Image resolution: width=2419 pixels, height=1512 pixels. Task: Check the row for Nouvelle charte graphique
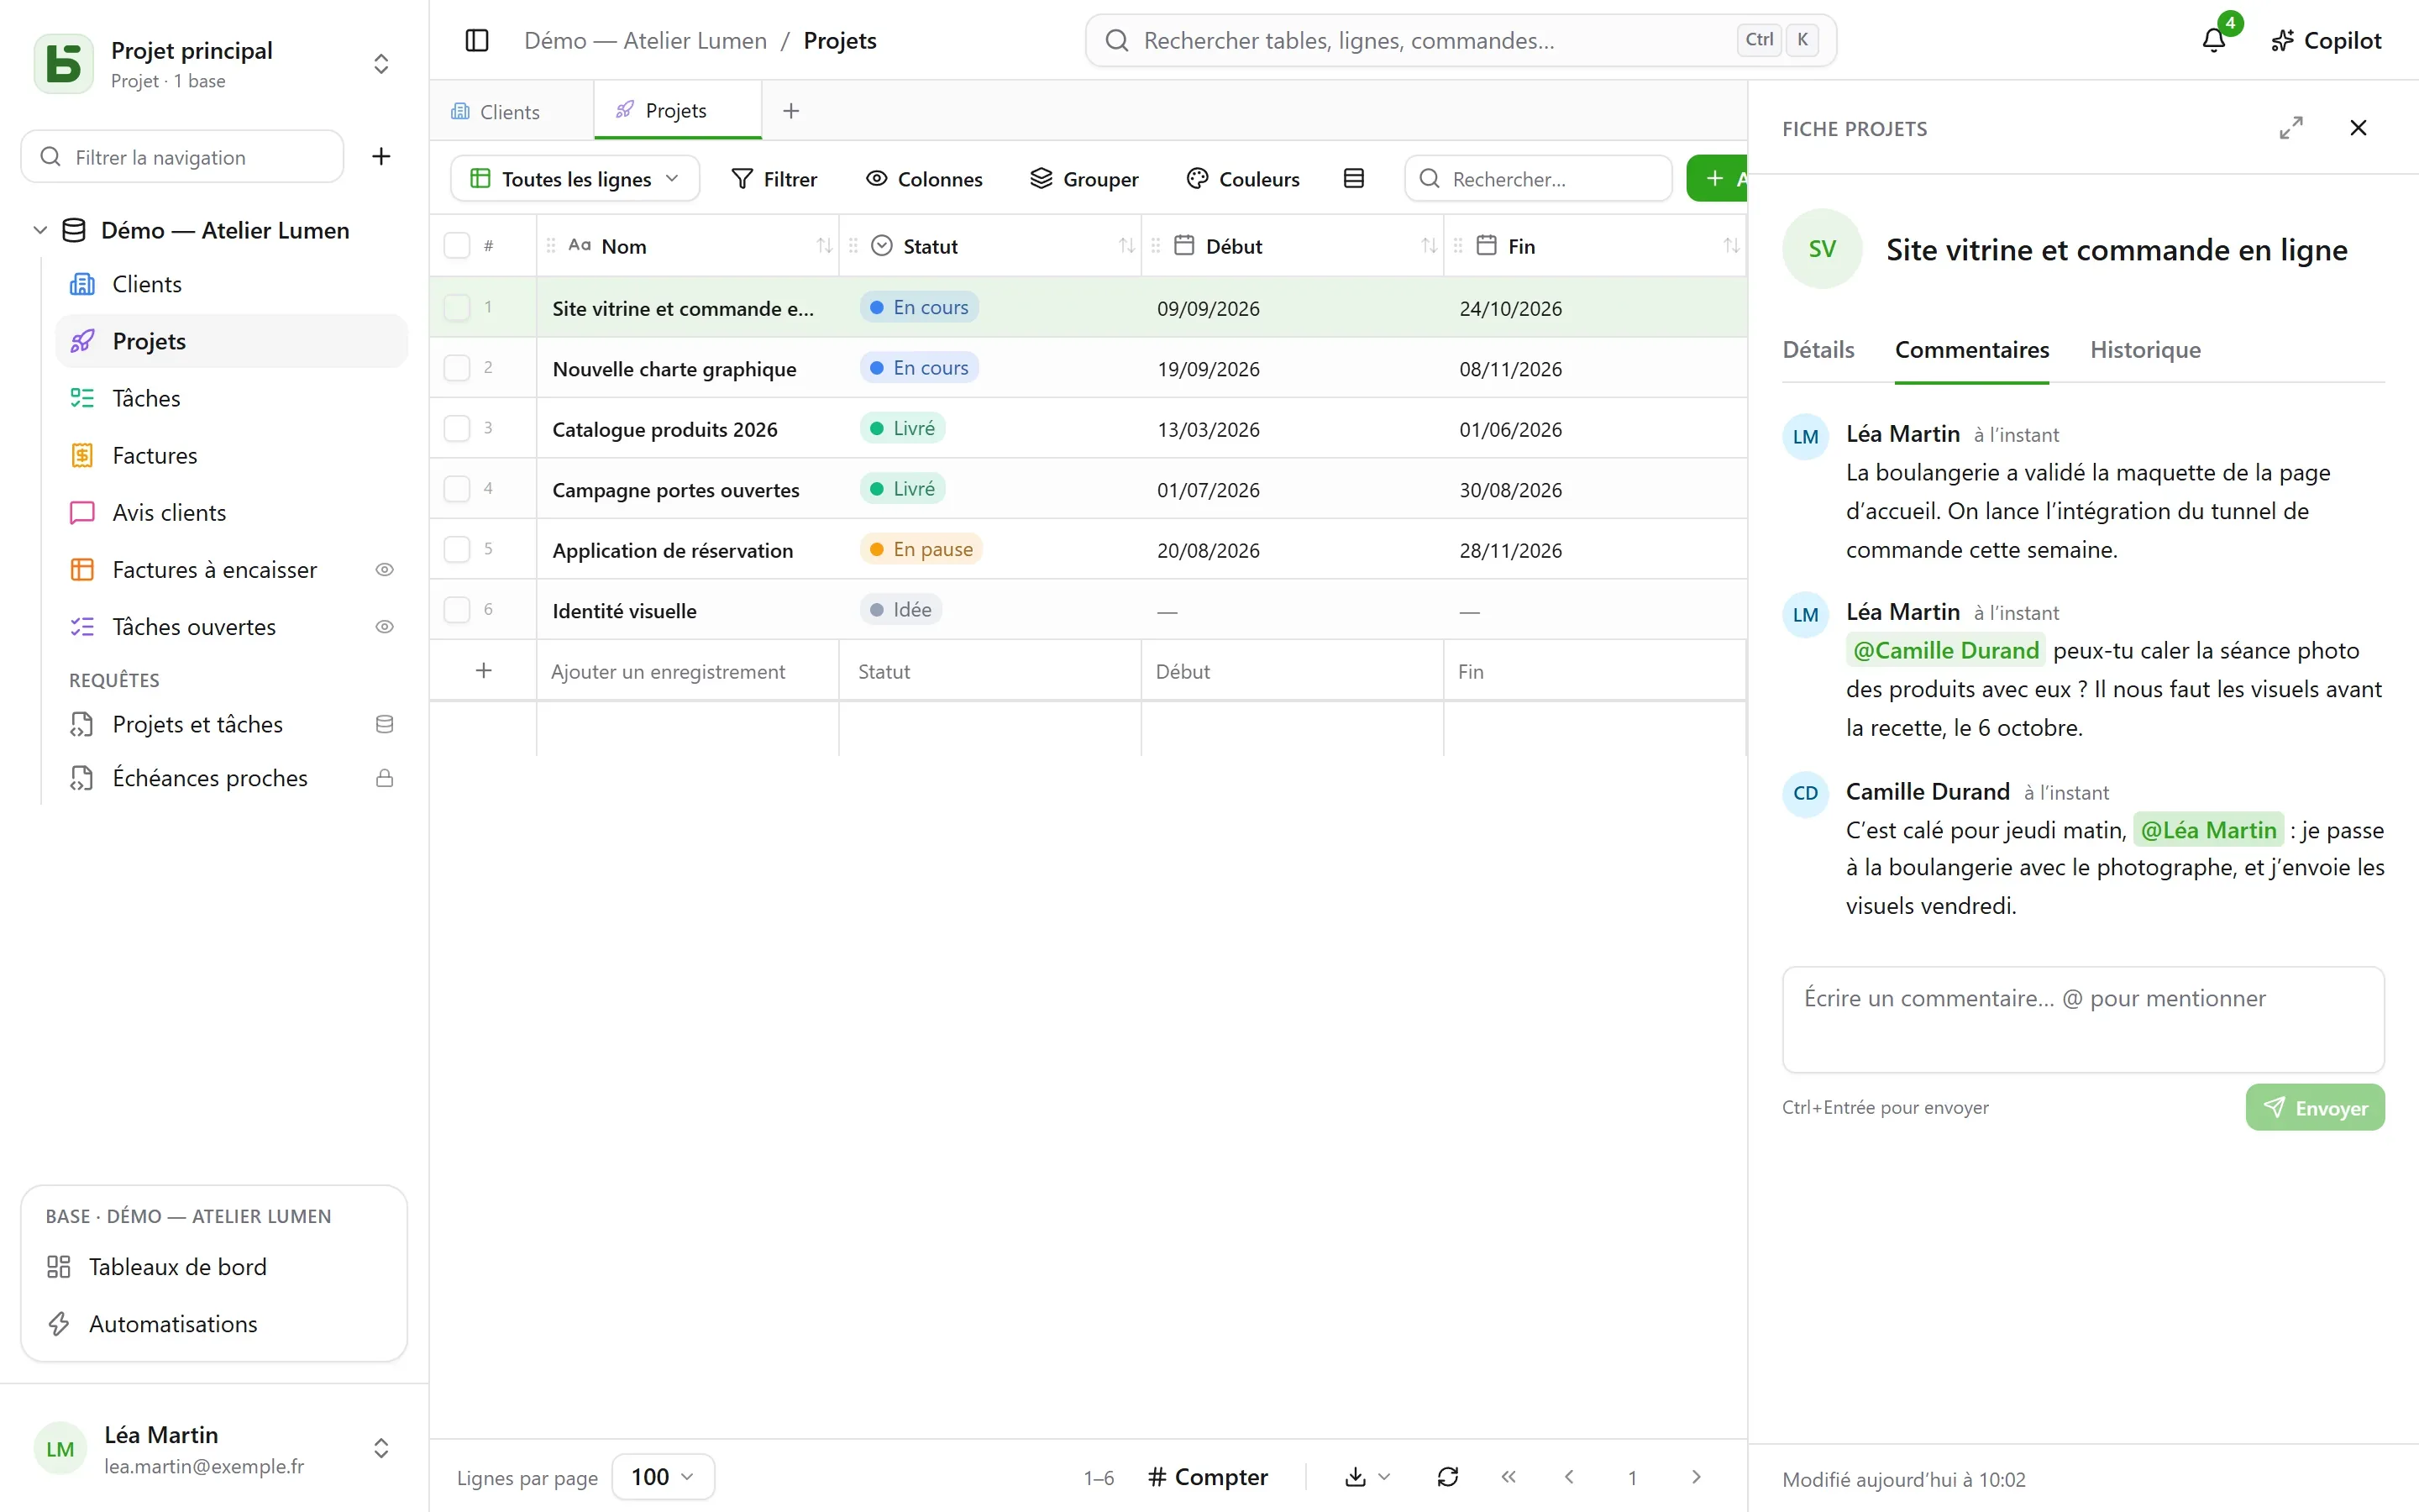[x=457, y=368]
